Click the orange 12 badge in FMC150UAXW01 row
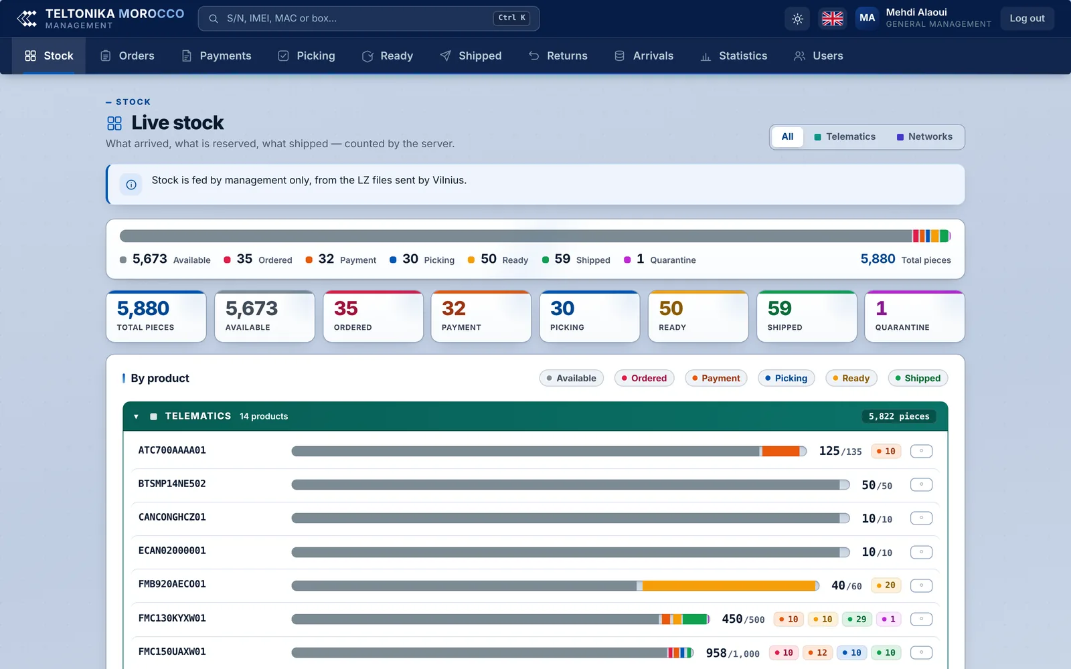Screen dimensions: 1071x669 coord(817,653)
